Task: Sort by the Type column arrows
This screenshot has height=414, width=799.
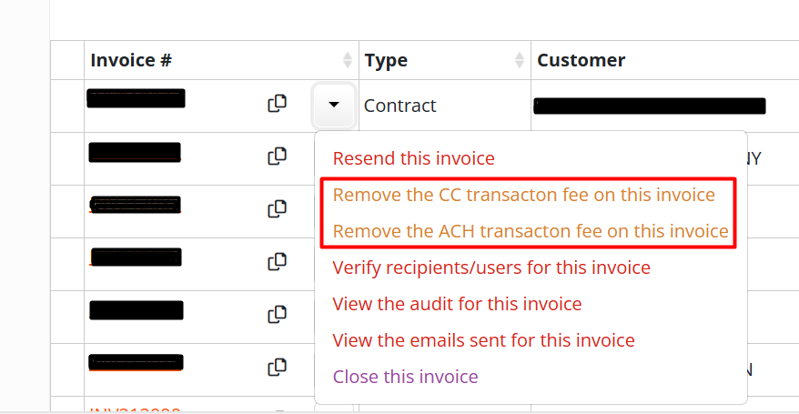Action: [x=520, y=60]
